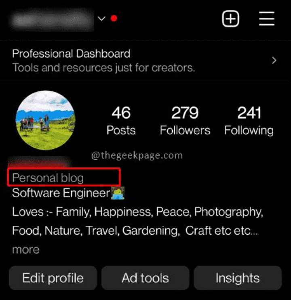Open the 279 Followers list
Screen dimensions: 291x300
pyautogui.click(x=185, y=121)
